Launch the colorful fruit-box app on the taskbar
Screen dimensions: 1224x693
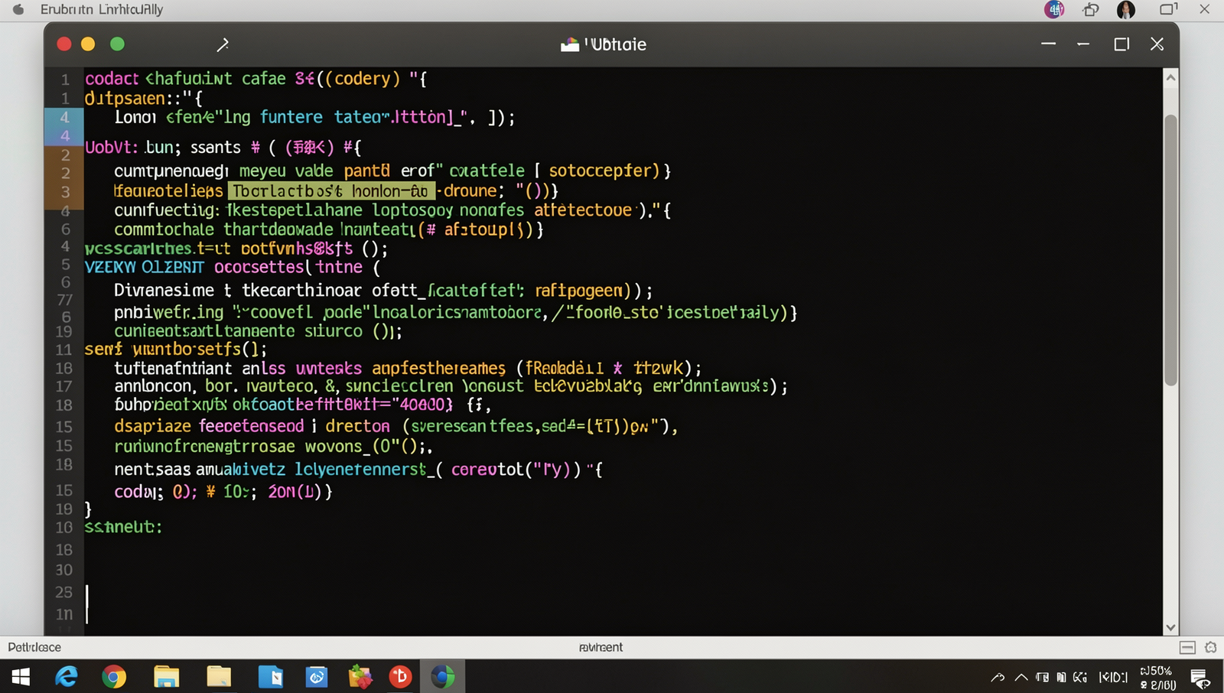[x=360, y=677]
